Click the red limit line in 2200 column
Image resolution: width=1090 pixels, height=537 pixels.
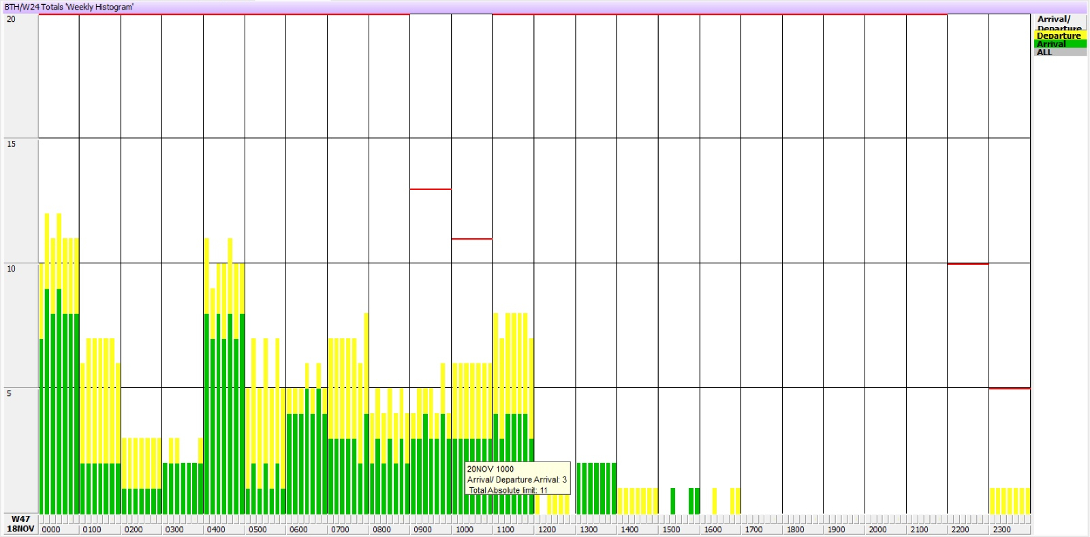pyautogui.click(x=967, y=263)
